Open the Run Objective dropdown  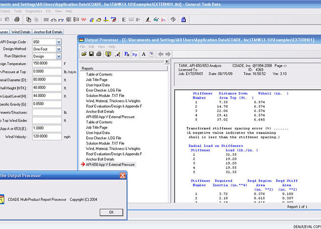pos(59,56)
